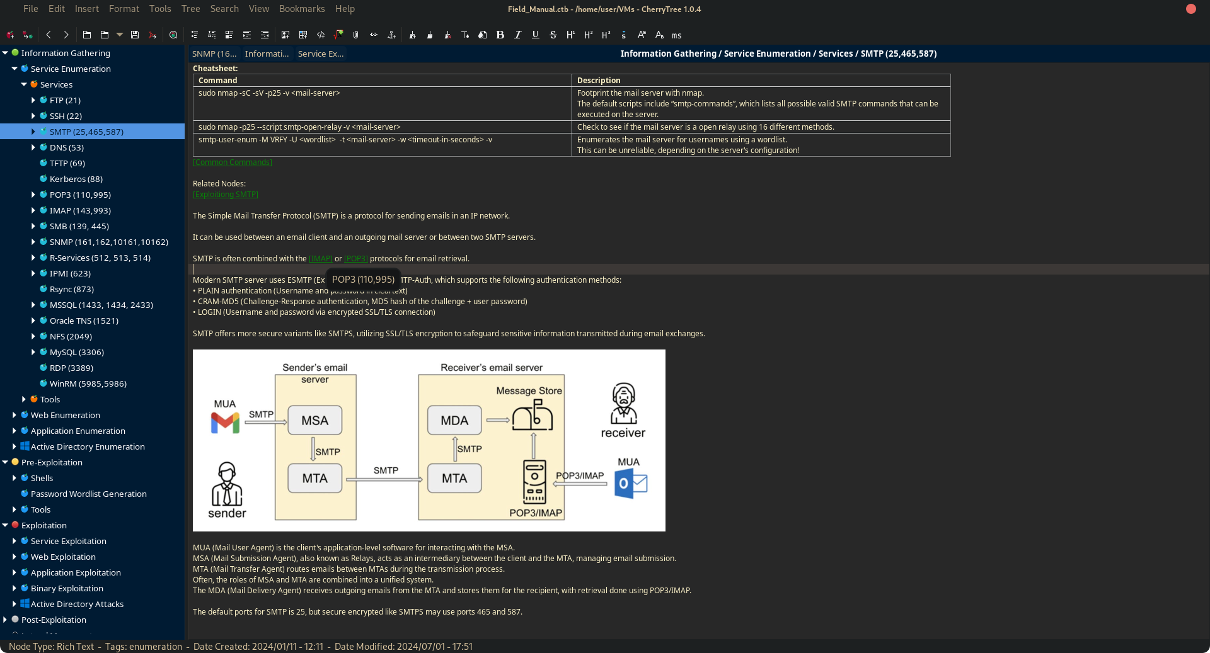Toggle strikethrough formatting
The height and width of the screenshot is (653, 1210).
[x=553, y=35]
